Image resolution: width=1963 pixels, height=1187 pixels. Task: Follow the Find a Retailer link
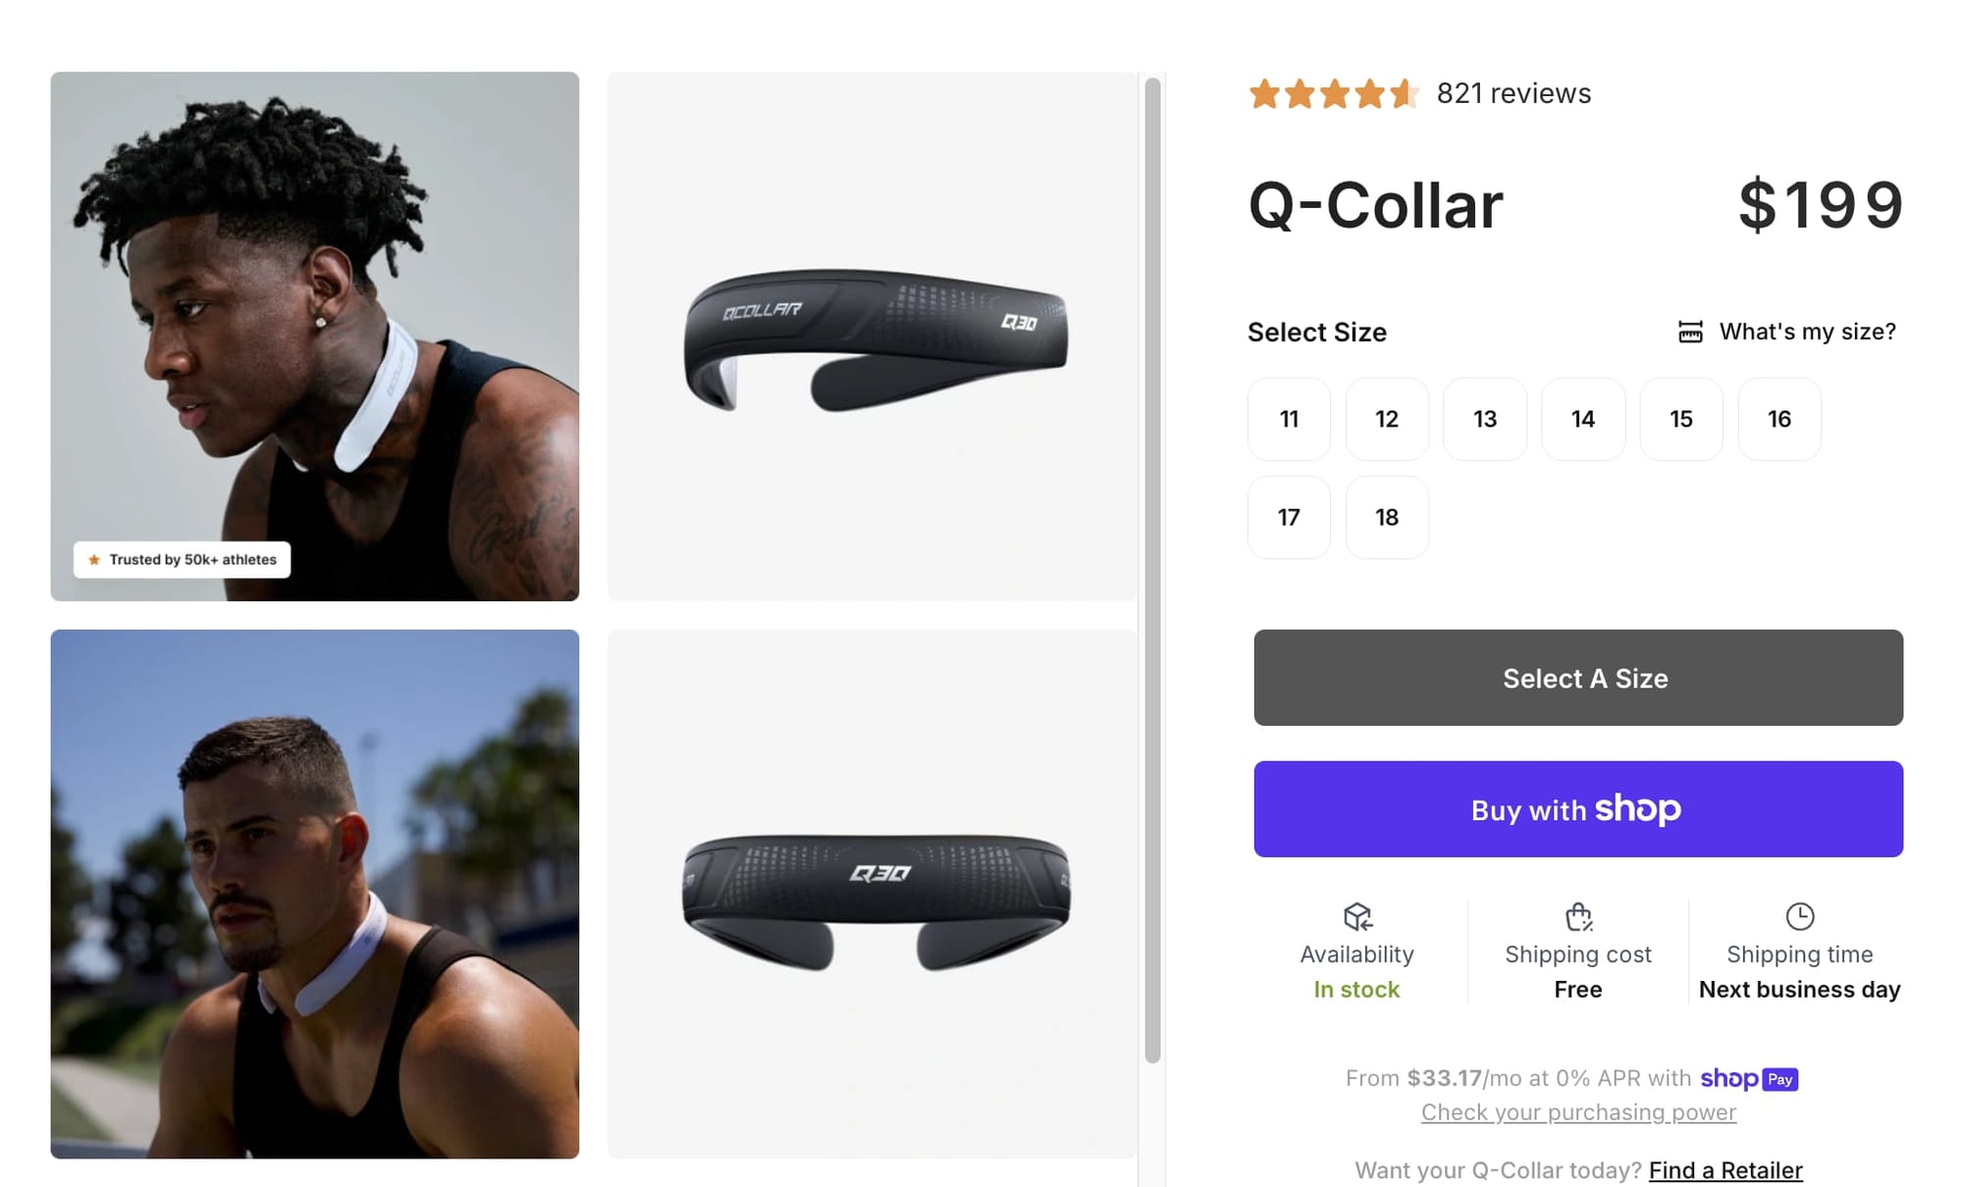pyautogui.click(x=1725, y=1170)
